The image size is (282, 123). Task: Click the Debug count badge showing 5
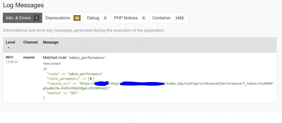tap(105, 18)
